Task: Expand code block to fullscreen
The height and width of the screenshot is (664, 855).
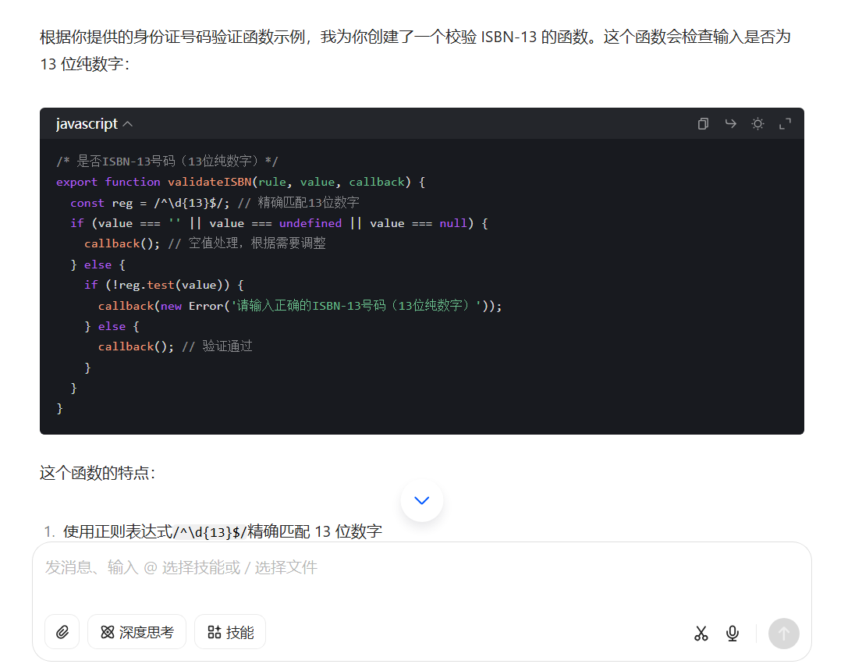Action: click(x=785, y=124)
